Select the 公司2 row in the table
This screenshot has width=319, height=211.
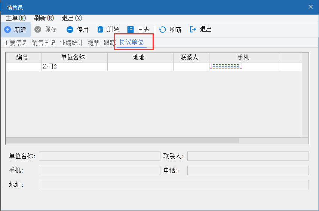[x=74, y=67]
